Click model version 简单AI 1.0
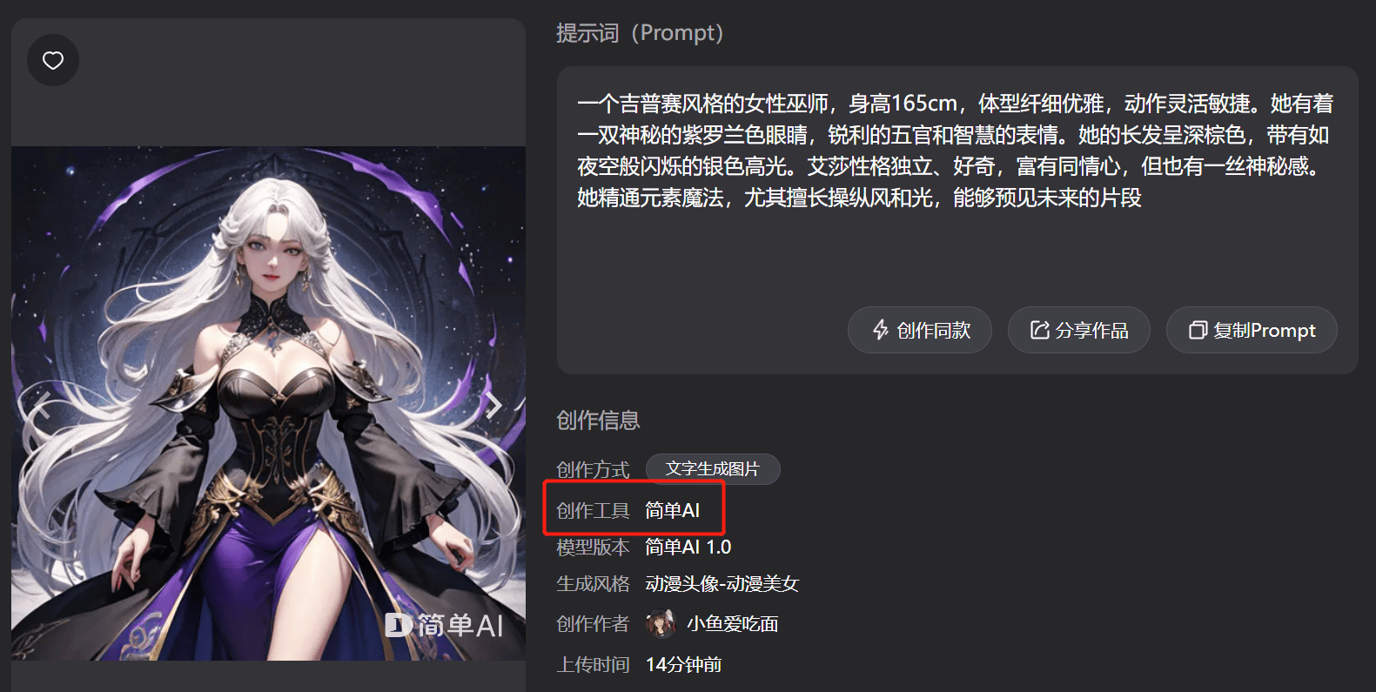Image resolution: width=1376 pixels, height=692 pixels. [688, 547]
